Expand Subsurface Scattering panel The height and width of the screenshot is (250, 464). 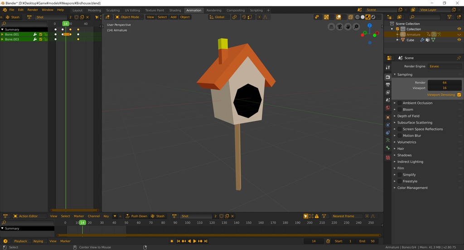coord(415,122)
